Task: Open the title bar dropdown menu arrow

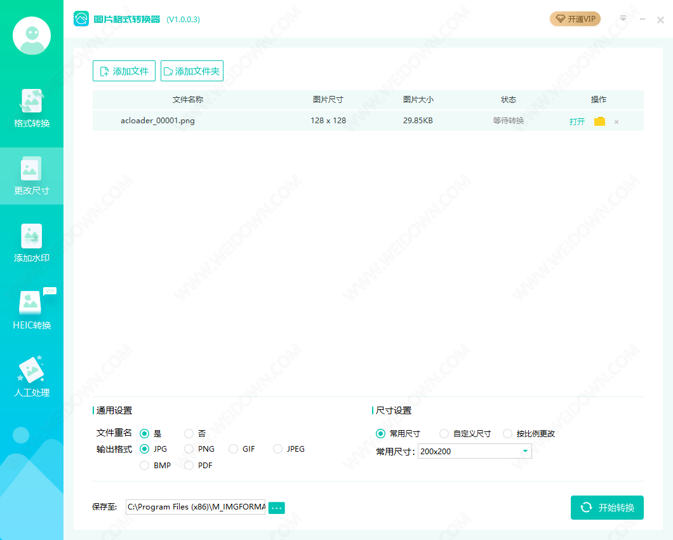Action: (623, 19)
